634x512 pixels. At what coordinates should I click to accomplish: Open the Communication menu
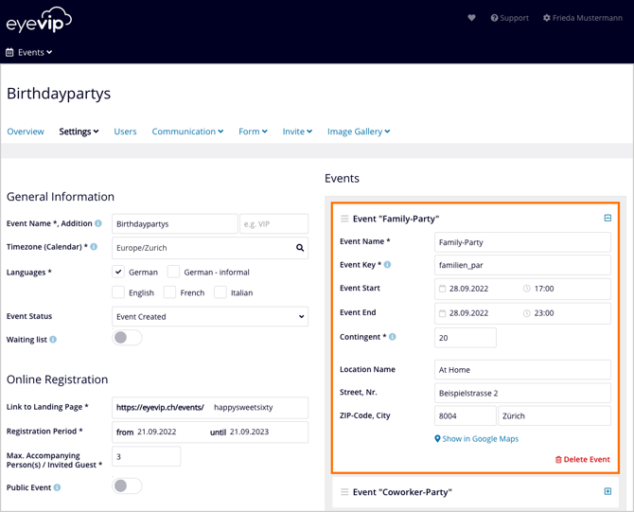(x=187, y=132)
